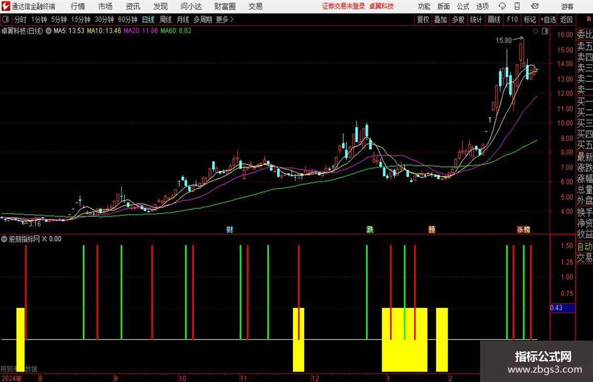Open the 选项 menu

[x=482, y=6]
